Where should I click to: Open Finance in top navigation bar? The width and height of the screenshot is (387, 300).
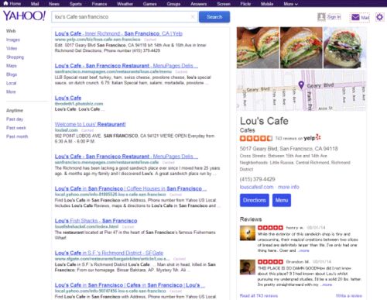[x=99, y=4]
